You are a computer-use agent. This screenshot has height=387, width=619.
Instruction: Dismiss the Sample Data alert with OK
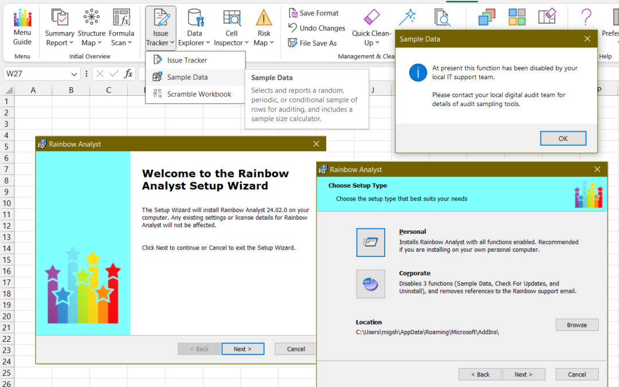[562, 138]
